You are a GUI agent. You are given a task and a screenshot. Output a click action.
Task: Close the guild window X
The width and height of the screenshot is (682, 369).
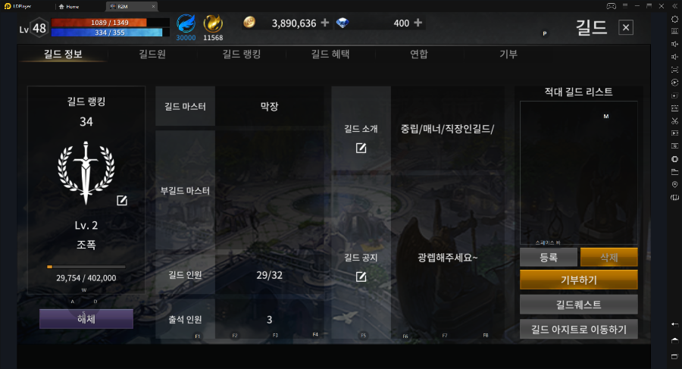tap(626, 28)
